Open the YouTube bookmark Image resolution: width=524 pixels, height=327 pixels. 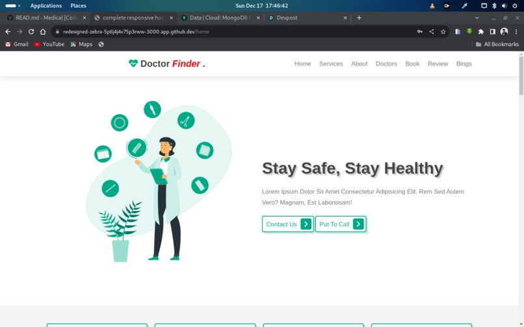[x=49, y=44]
